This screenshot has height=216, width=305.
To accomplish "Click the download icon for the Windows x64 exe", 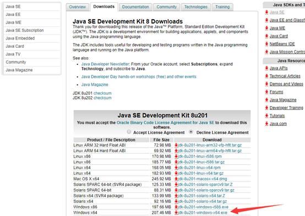I will [x=176, y=213].
